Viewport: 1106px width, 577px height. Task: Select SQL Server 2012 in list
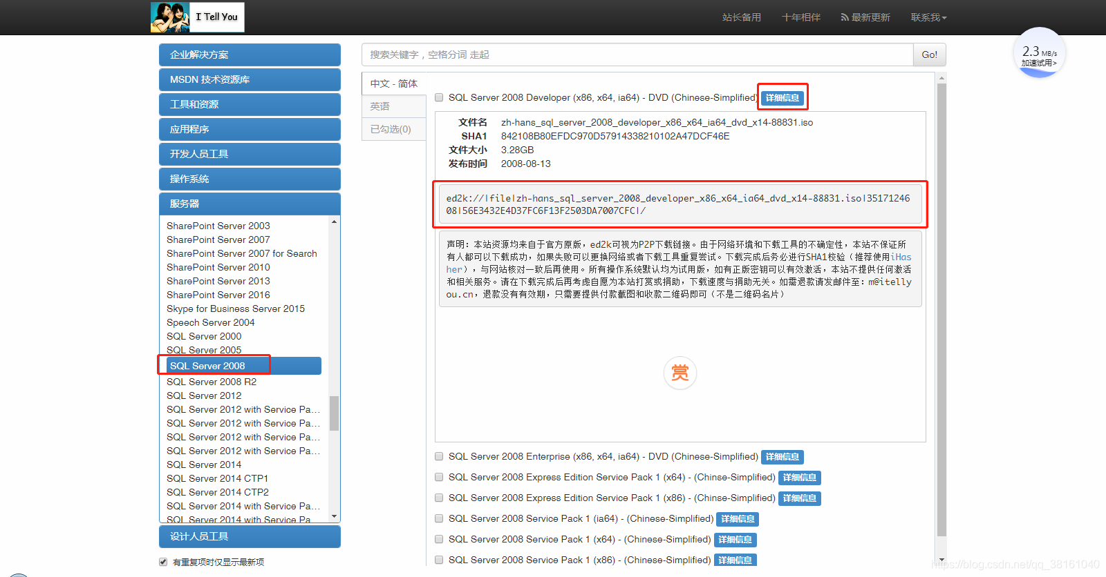click(204, 395)
